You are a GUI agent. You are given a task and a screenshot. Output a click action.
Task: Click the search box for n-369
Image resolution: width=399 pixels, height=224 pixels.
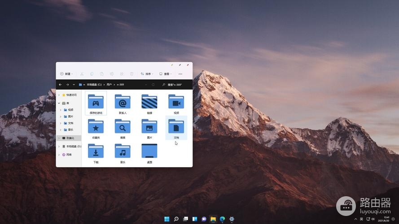[177, 85]
